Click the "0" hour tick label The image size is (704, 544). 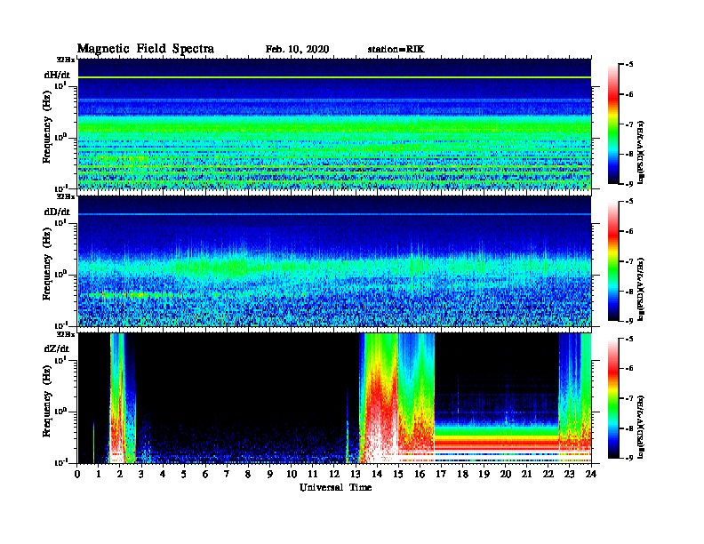(x=77, y=474)
